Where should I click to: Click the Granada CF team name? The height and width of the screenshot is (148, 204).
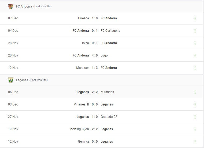pos(109,117)
